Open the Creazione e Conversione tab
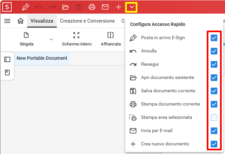Image resolution: width=225 pixels, height=154 pixels. pos(87,21)
